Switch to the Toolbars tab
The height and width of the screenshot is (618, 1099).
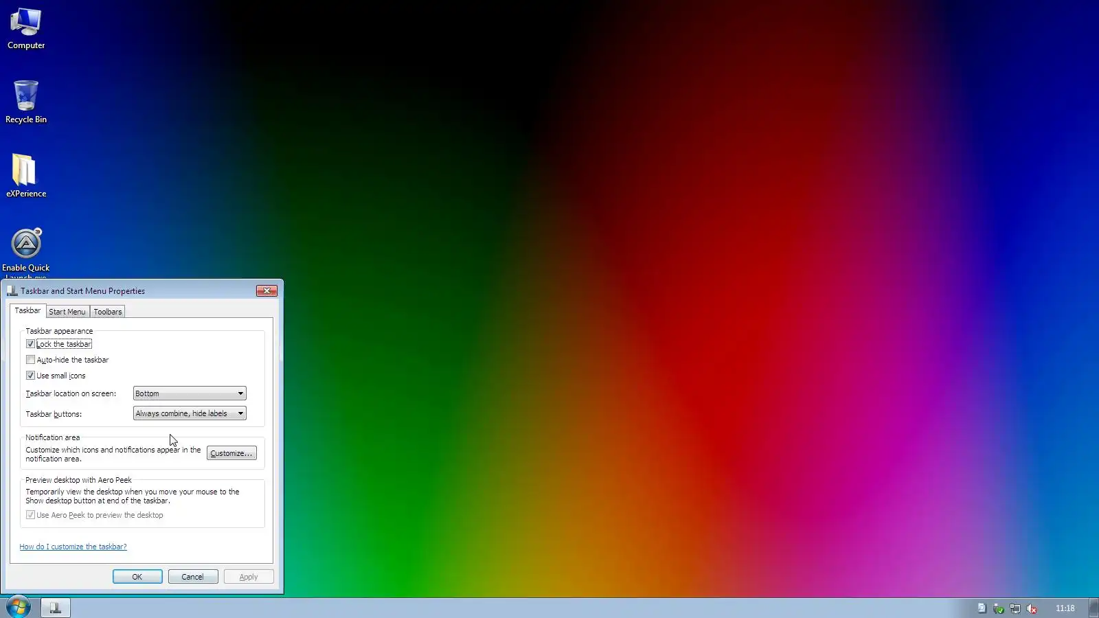coord(108,312)
